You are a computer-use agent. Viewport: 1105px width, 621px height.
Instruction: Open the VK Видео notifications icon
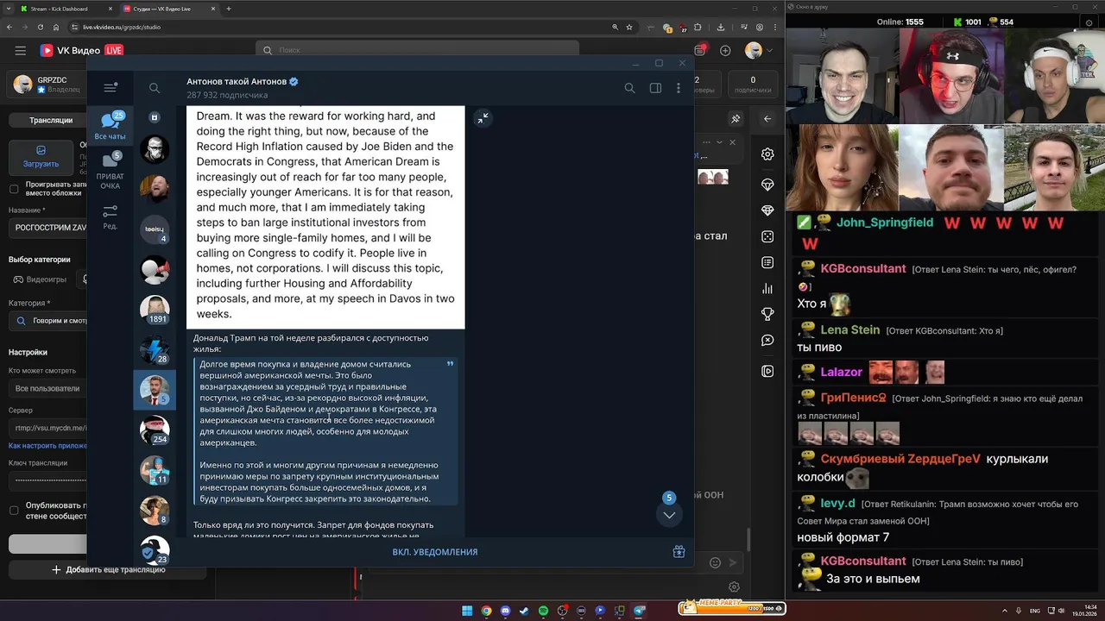coord(698,50)
